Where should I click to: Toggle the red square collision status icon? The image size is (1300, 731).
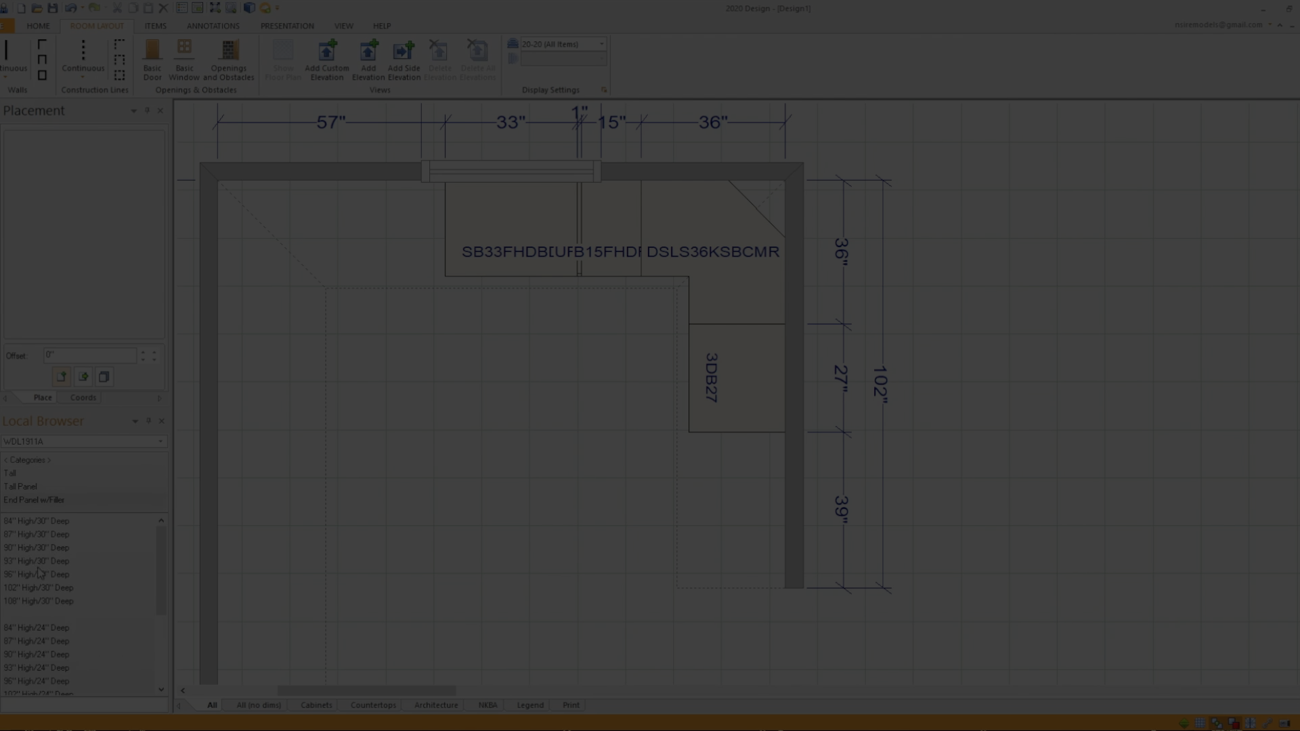[1234, 724]
